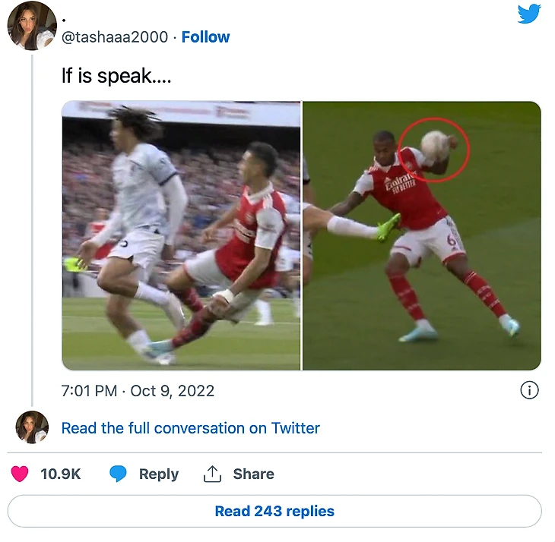This screenshot has width=555, height=542.
Task: Click the pink heart like icon
Action: coord(20,474)
